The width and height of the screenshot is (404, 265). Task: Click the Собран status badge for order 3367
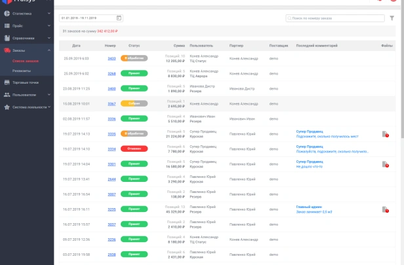tap(134, 103)
